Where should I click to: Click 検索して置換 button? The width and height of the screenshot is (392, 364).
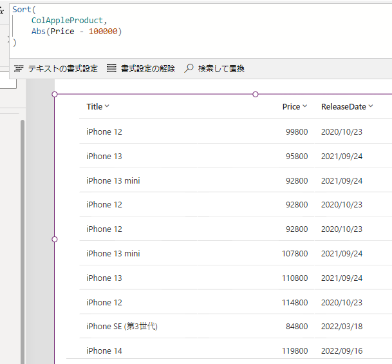coord(214,68)
